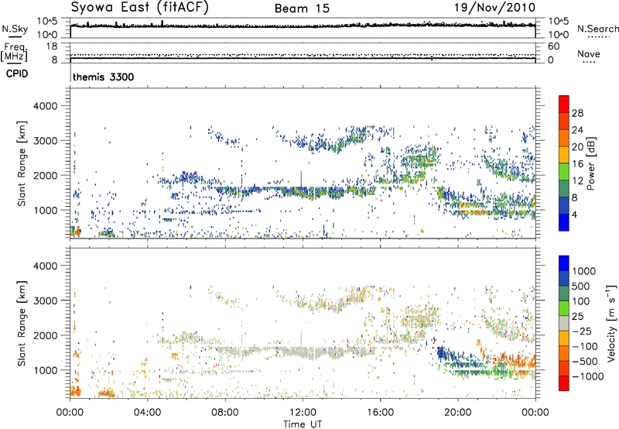Image resolution: width=619 pixels, height=429 pixels.
Task: Click the "20" label on Power color bar
Action: point(577,147)
